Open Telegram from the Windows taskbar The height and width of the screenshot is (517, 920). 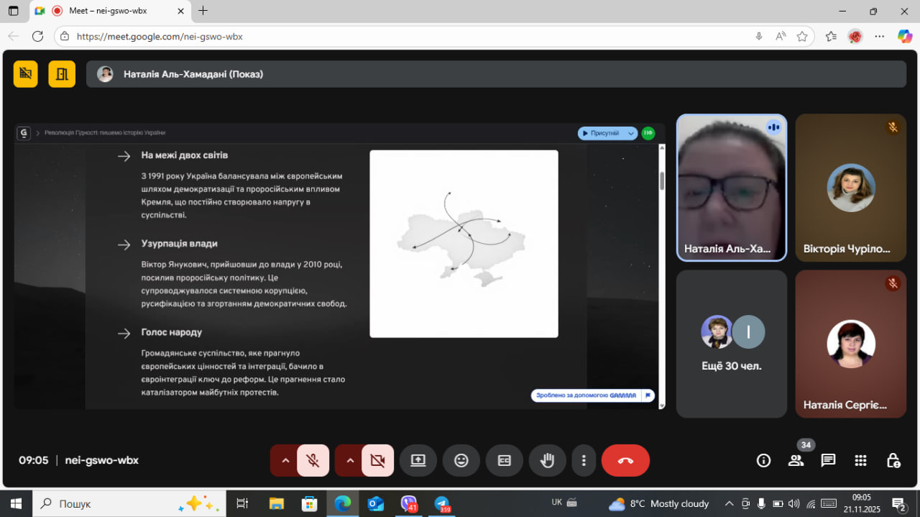coord(441,503)
